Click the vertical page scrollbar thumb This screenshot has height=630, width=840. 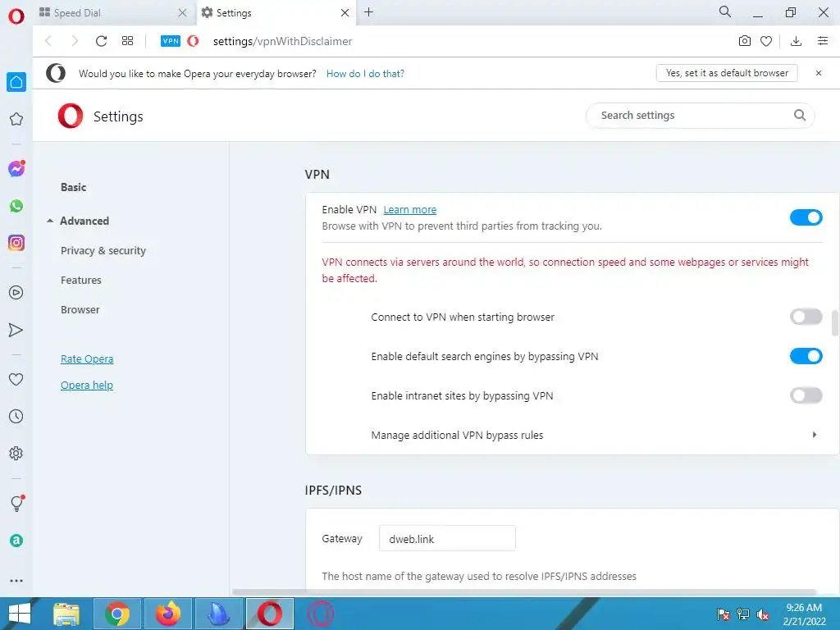834,322
